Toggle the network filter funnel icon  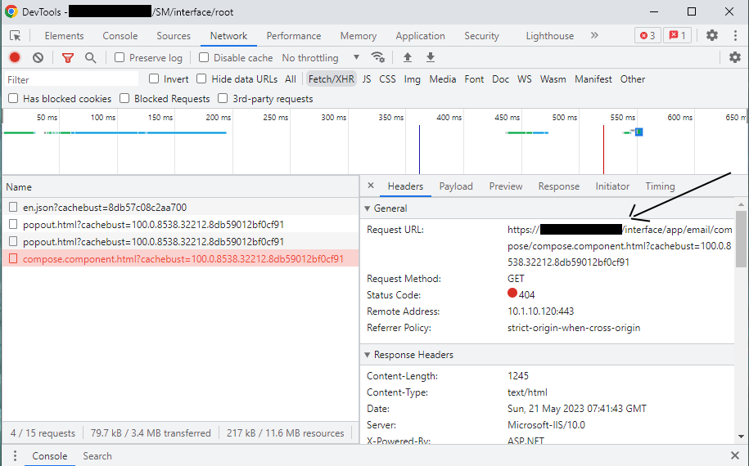68,58
